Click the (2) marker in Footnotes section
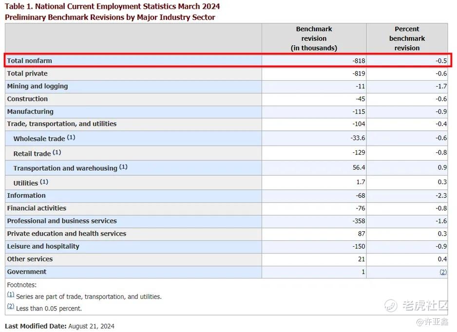Viewport: 457px width, 332px height. pyautogui.click(x=11, y=306)
